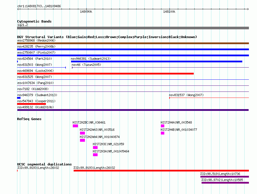Click the esv2758968 (Redon2006) brown variant bar

pos(133,43)
